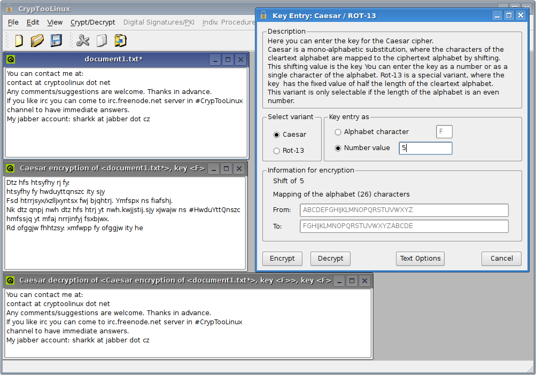This screenshot has height=375, width=536.
Task: Click the From alphabet mapping field
Action: [x=404, y=210]
